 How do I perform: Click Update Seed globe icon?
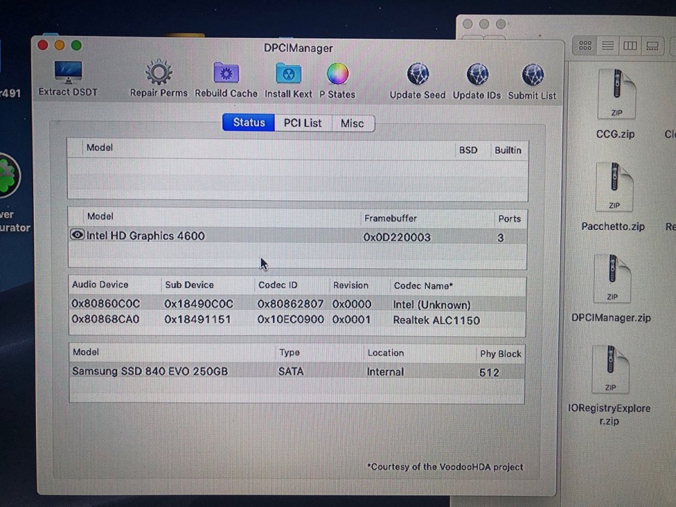click(x=418, y=74)
